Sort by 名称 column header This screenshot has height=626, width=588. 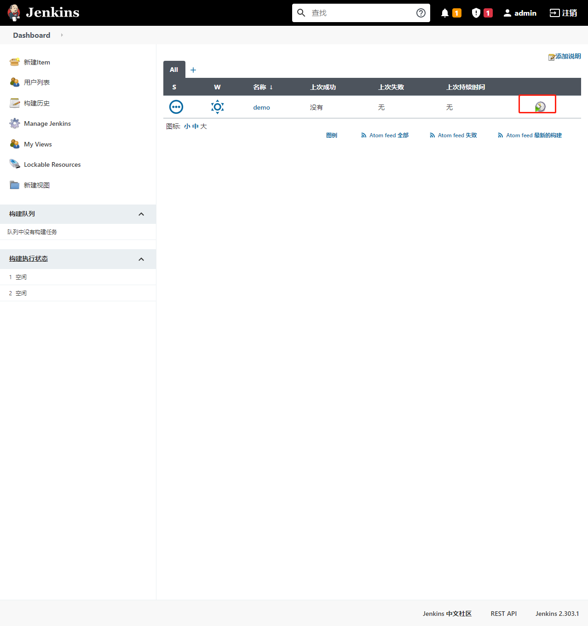click(x=263, y=87)
